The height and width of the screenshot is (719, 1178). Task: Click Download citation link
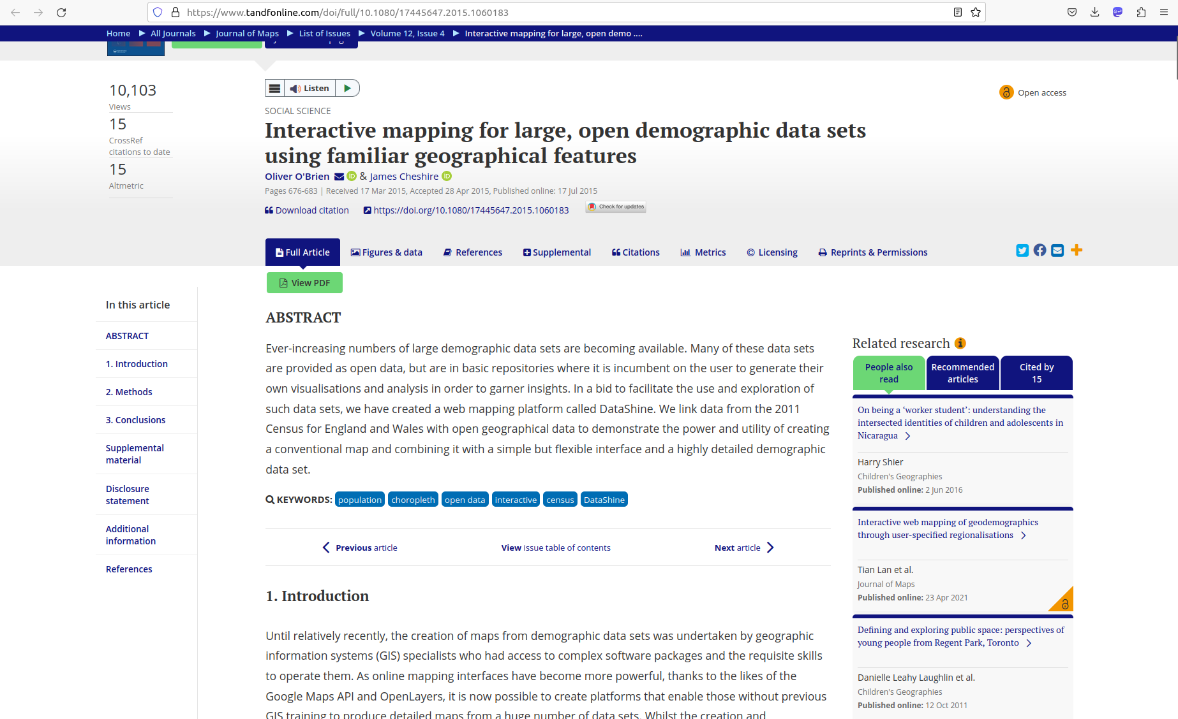[307, 210]
